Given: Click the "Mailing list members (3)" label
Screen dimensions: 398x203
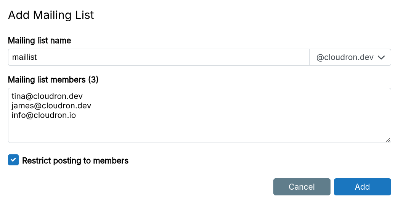Looking at the screenshot, I should pyautogui.click(x=53, y=80).
